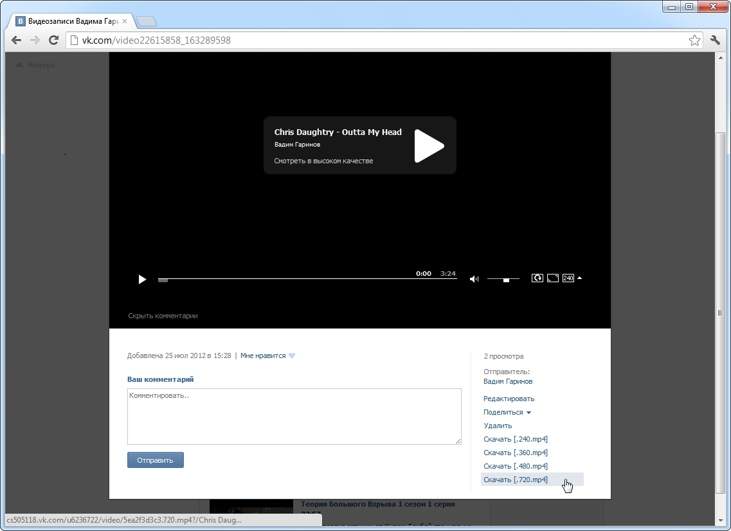Viewport: 731px width, 531px height.
Task: Click the VK favicon on the tab
Action: [21, 21]
